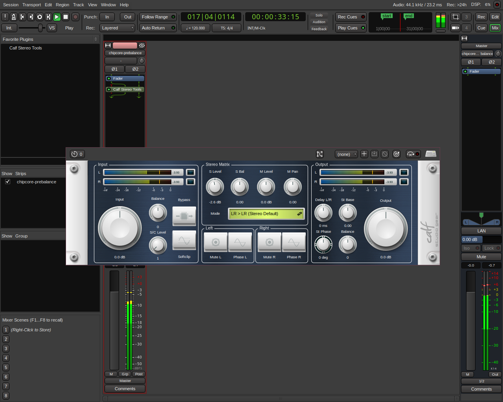This screenshot has width=503, height=402.
Task: Start playback with the green play button
Action: click(x=57, y=17)
